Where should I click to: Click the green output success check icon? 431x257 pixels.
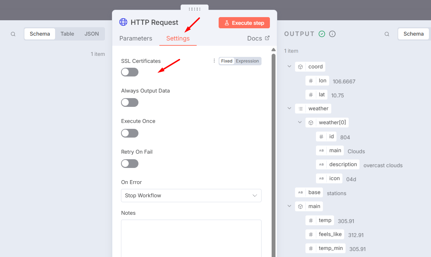(x=322, y=34)
